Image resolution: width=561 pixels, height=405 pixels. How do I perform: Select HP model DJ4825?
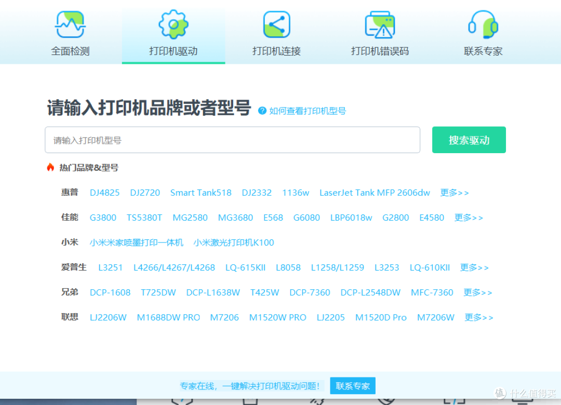click(x=104, y=193)
